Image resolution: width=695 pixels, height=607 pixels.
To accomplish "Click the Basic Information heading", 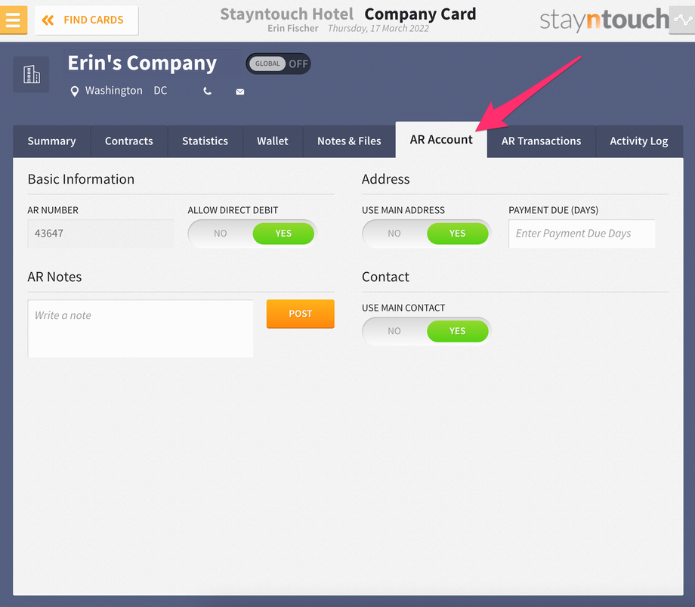I will 81,179.
